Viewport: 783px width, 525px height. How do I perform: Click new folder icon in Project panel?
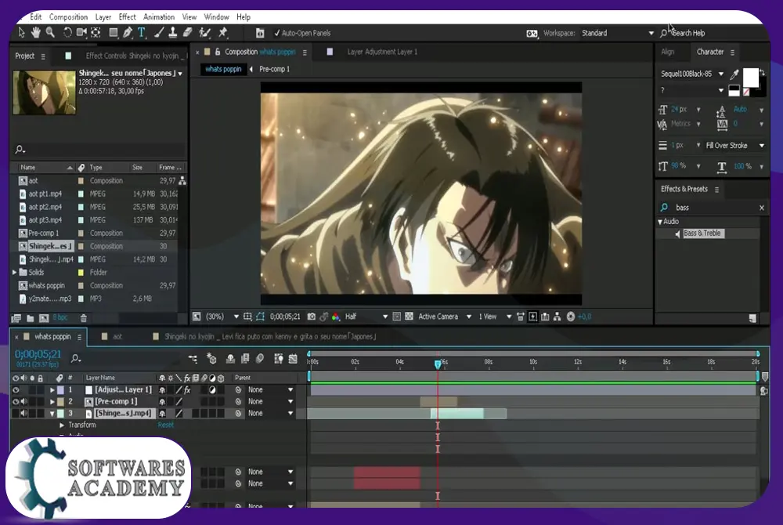tap(30, 318)
